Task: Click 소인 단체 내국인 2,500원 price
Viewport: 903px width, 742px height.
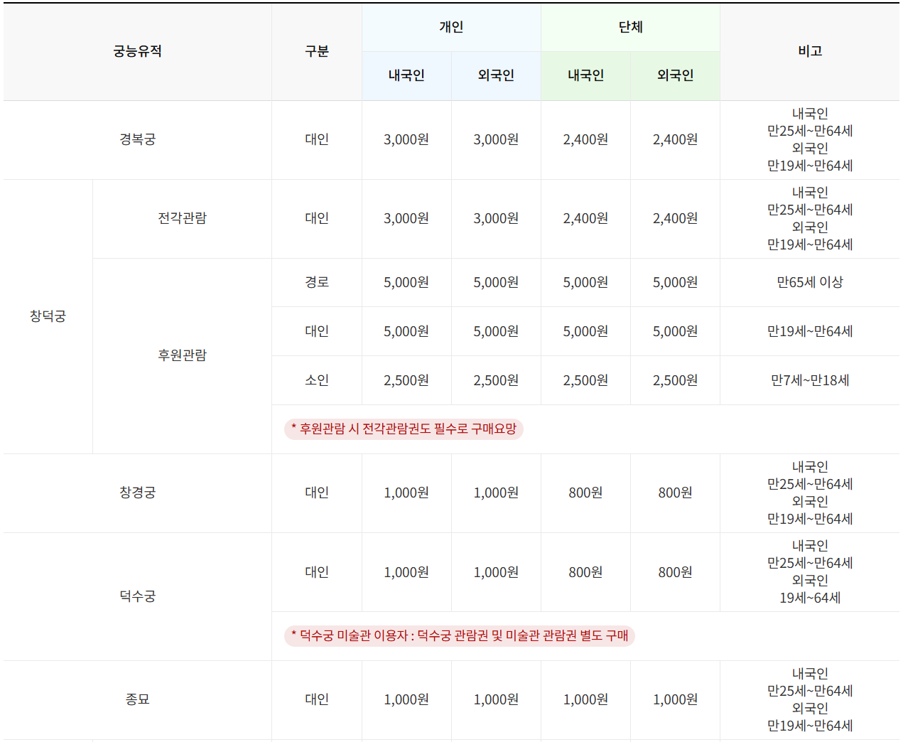Action: click(585, 380)
